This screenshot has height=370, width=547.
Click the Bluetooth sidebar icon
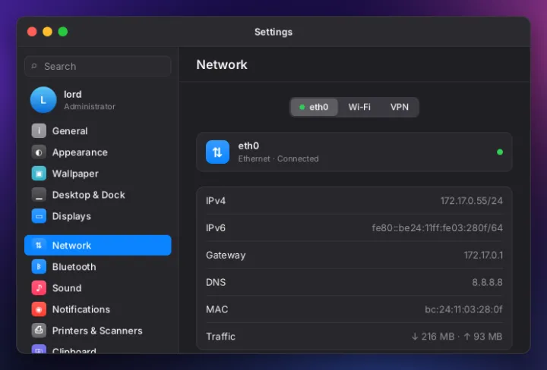tap(39, 267)
